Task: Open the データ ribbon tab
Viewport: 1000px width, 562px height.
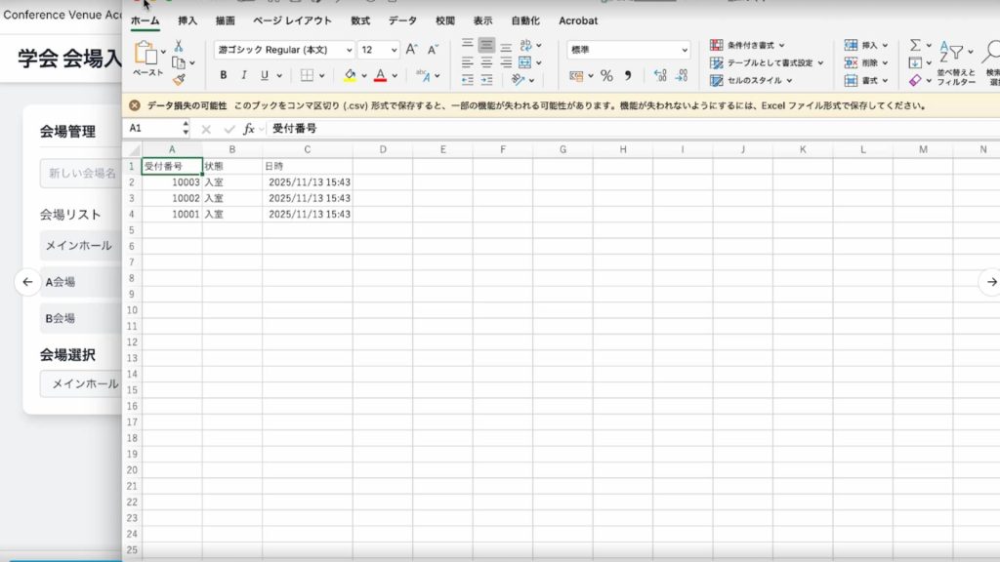Action: (401, 20)
